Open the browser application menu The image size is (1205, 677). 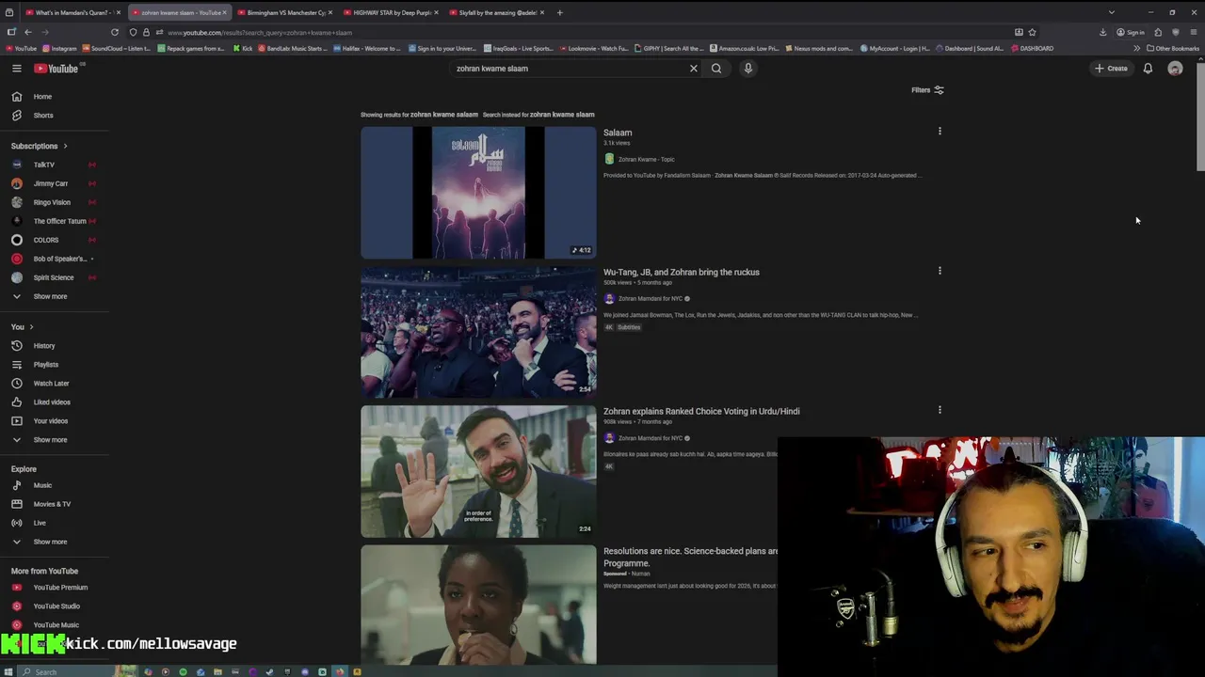coord(1193,32)
